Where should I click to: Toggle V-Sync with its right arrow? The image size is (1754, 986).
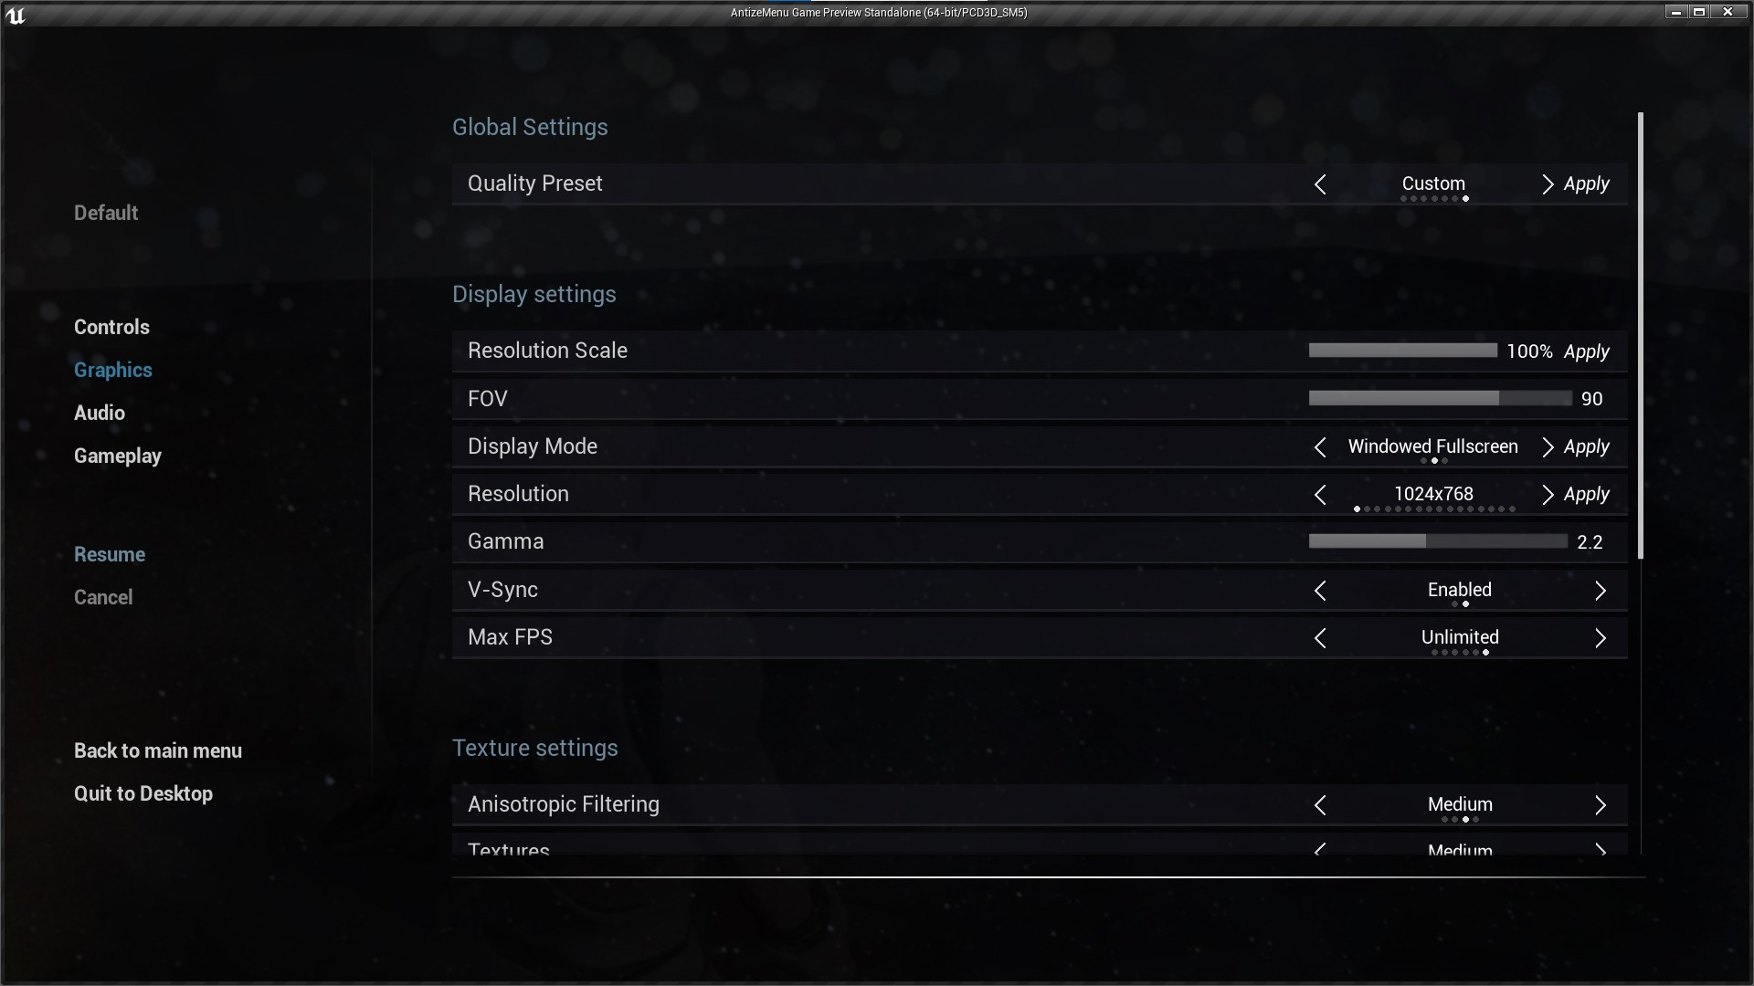pos(1600,591)
